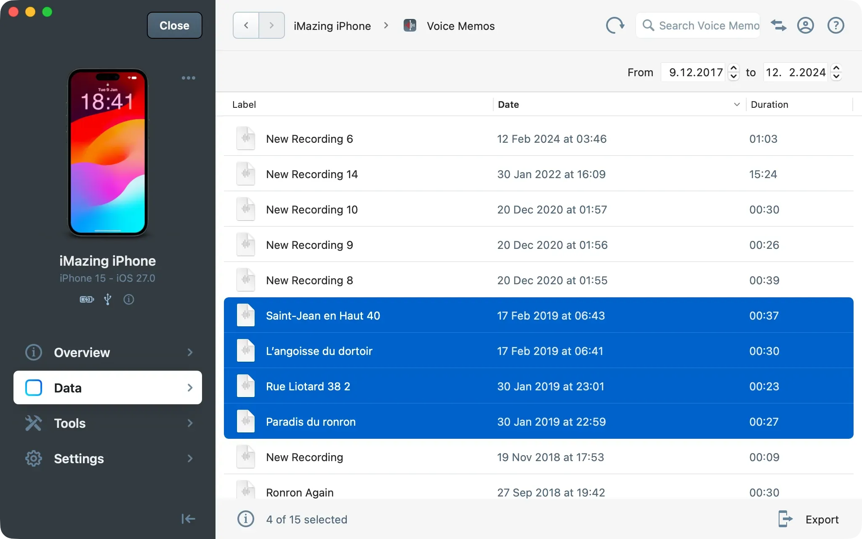Select Rue Liotard 38 2 row

pos(538,386)
